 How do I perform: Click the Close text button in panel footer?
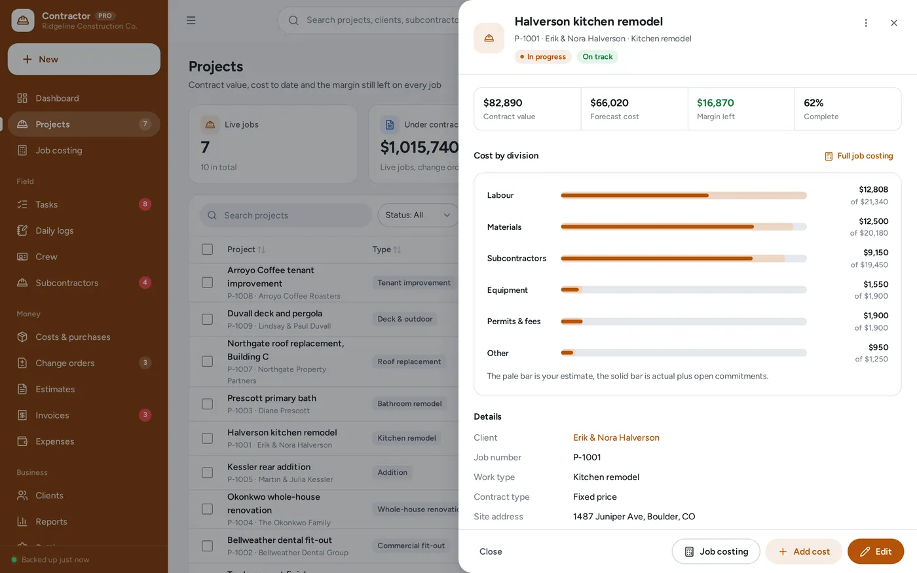pyautogui.click(x=491, y=551)
